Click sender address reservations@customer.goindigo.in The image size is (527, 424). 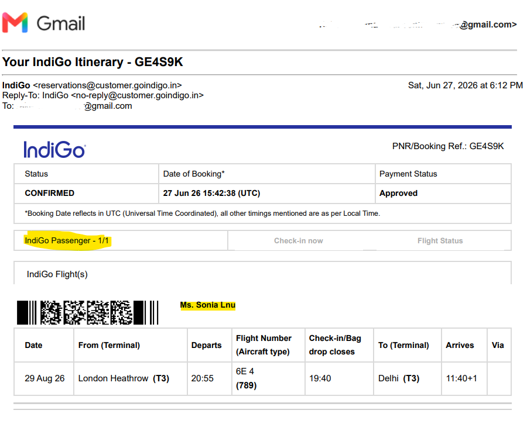coord(107,85)
